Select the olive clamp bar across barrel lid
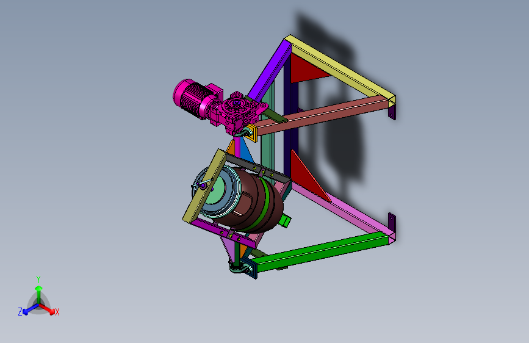Image resolution: width=529 pixels, height=343 pixels. coord(204,186)
